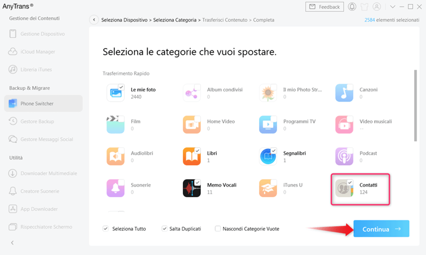Click the notification bell icon

[352, 7]
